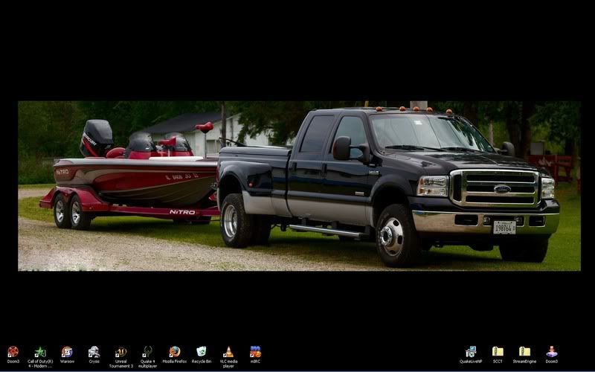
Task: Select the Call of Duty 4 shortcut
Action: click(40, 352)
